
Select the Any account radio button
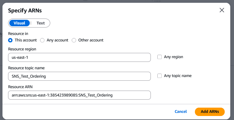coord(42,40)
